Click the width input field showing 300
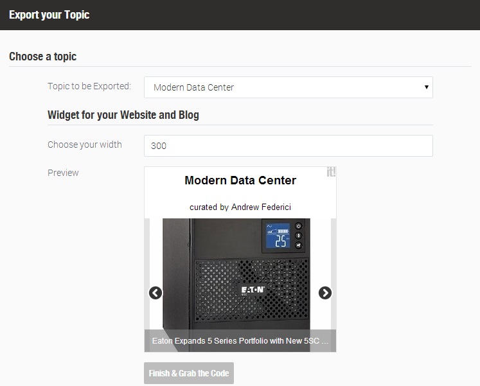 point(288,146)
